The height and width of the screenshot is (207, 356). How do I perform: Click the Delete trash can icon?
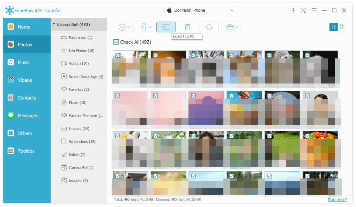click(x=187, y=27)
